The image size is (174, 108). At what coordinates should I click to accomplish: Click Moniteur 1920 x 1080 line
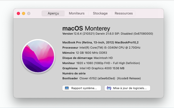click(x=101, y=63)
